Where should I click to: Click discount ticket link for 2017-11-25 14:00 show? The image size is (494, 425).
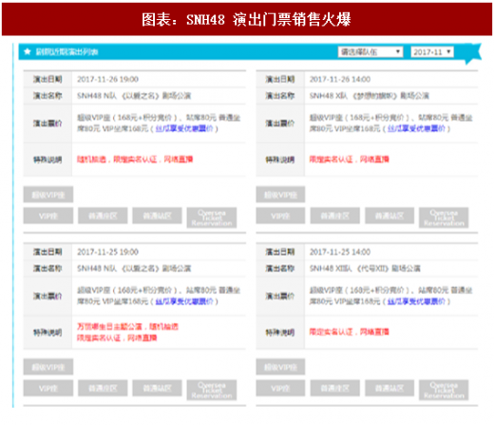pos(416,301)
